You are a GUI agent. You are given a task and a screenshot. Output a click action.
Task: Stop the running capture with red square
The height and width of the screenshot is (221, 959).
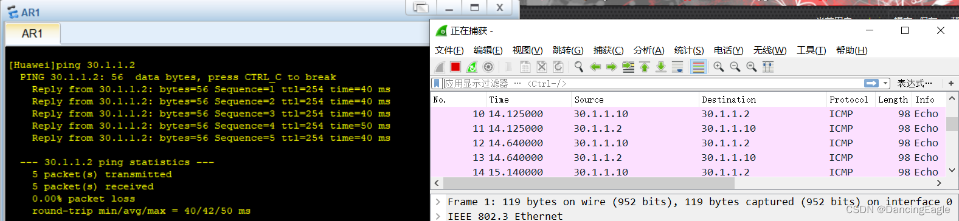(x=455, y=67)
